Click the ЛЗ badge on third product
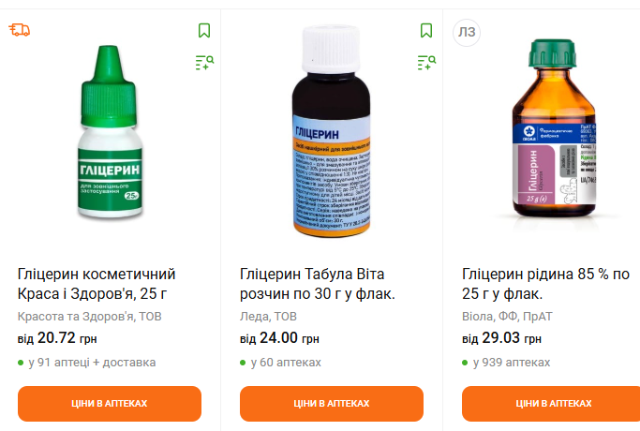The width and height of the screenshot is (640, 431). pyautogui.click(x=467, y=32)
